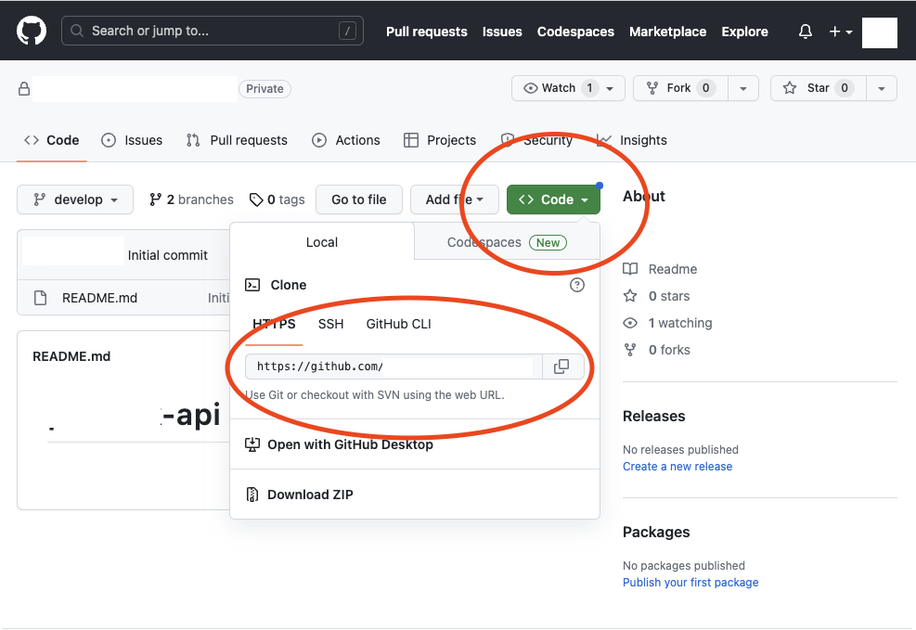The image size is (916, 630).
Task: Click Create a new release
Action: [x=677, y=467]
